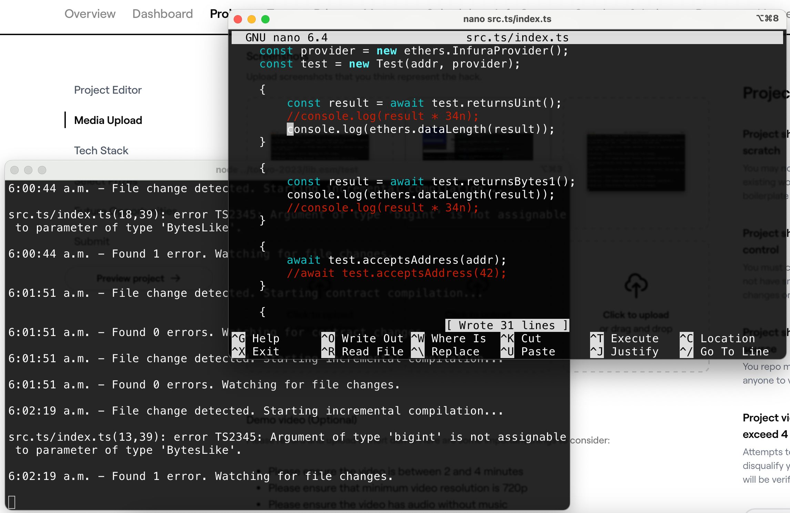Click the ^/ Go To Line shortcut
Image resolution: width=790 pixels, height=513 pixels.
coord(724,352)
